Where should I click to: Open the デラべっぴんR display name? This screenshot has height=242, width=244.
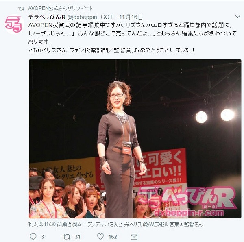point(47,17)
